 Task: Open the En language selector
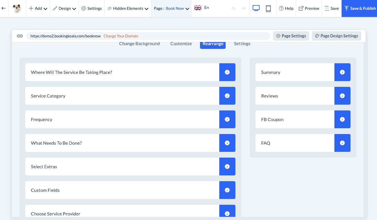[201, 8]
